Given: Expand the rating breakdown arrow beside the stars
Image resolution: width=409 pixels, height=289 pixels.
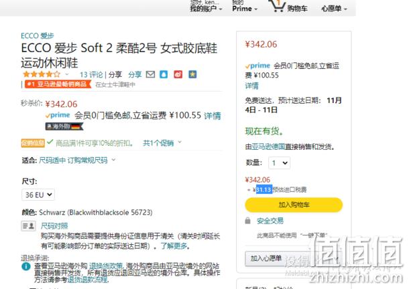Looking at the screenshot, I should (x=67, y=74).
